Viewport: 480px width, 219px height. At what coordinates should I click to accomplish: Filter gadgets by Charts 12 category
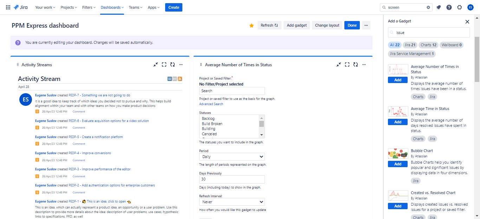429,45
